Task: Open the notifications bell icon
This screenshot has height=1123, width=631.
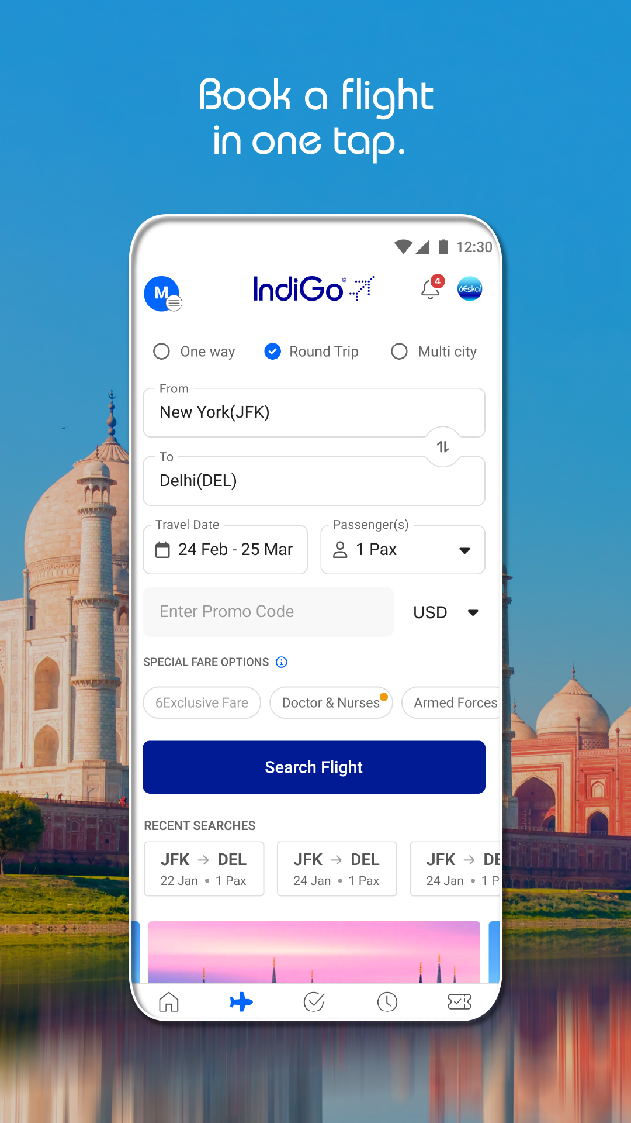Action: click(432, 288)
